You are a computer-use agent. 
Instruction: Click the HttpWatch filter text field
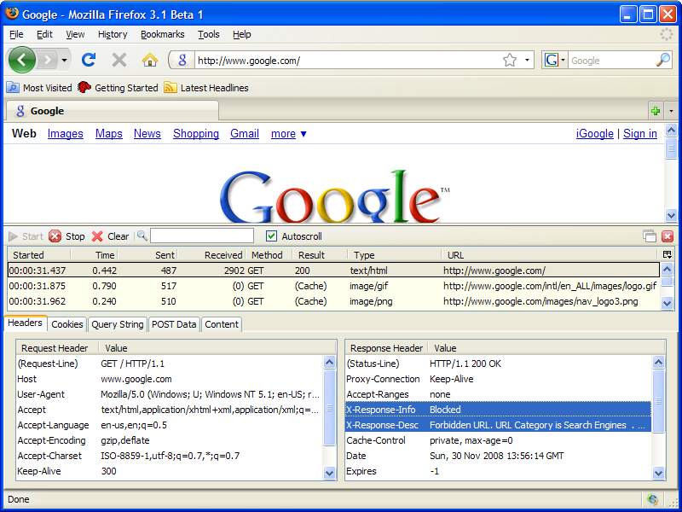[202, 236]
